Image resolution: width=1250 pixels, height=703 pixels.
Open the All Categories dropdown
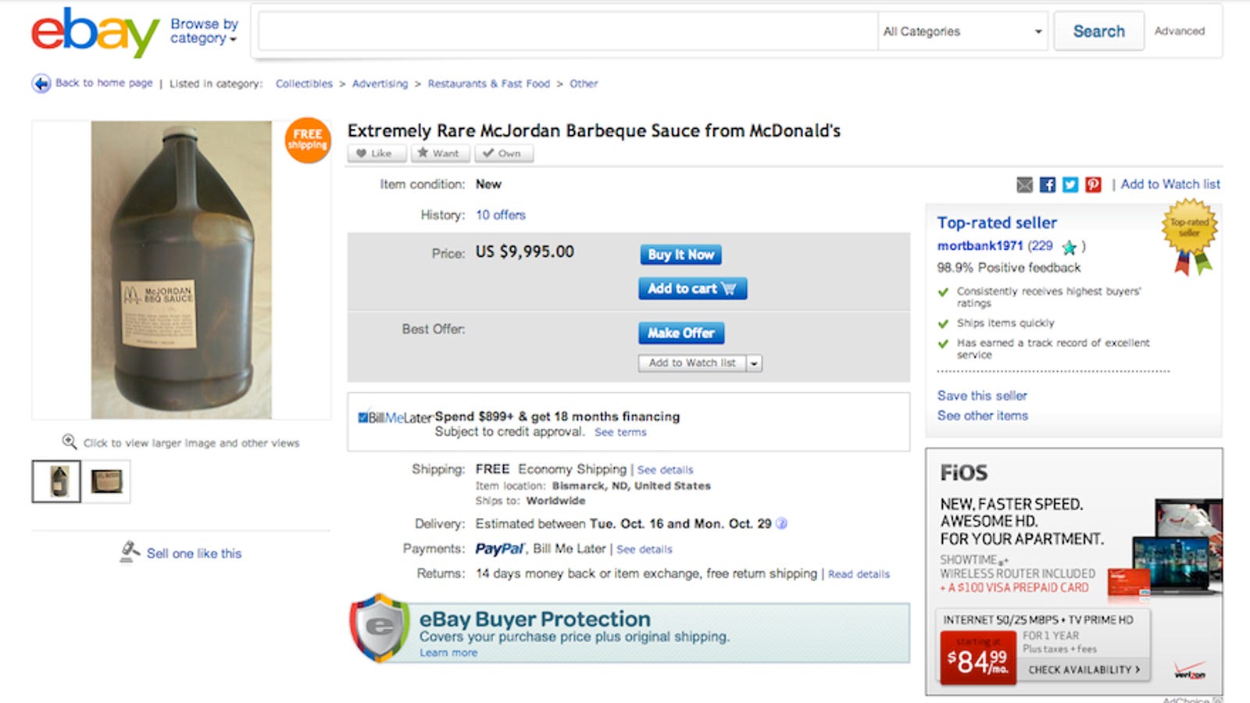pos(962,31)
